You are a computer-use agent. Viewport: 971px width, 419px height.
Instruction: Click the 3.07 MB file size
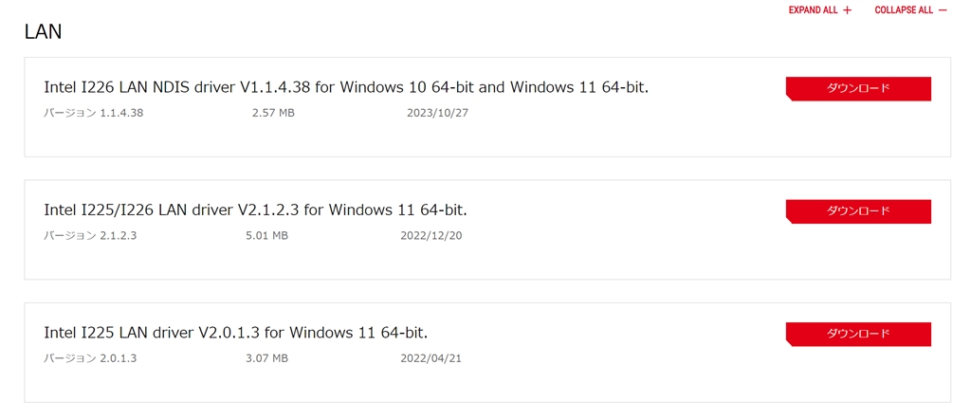(x=266, y=358)
